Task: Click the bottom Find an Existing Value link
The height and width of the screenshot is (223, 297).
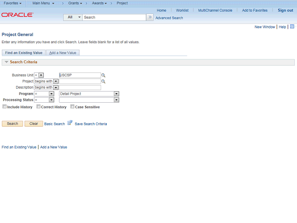Action: (19, 147)
